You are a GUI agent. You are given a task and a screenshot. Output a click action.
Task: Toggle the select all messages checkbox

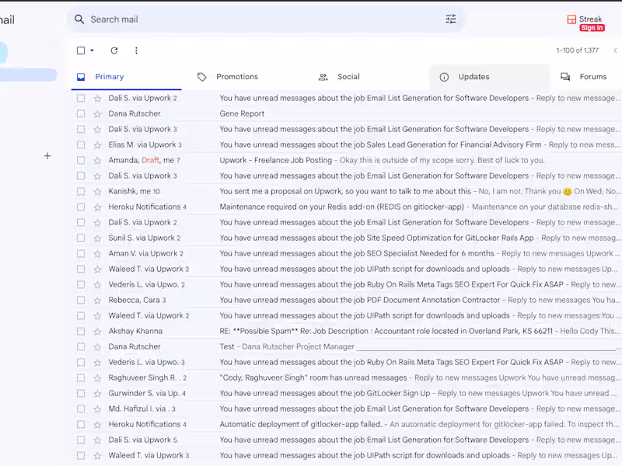[x=81, y=50]
